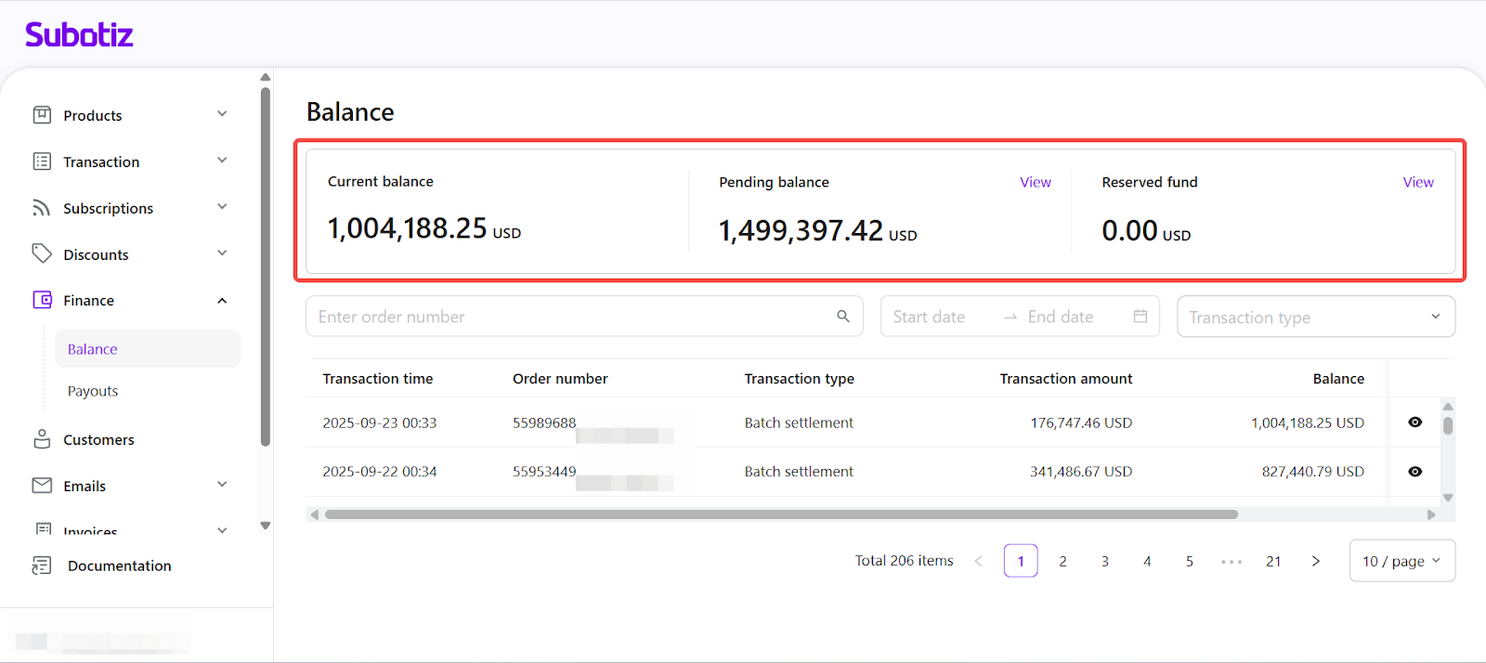Screen dimensions: 1486x663
Task: Click the Subscriptions feed icon
Action: point(42,208)
